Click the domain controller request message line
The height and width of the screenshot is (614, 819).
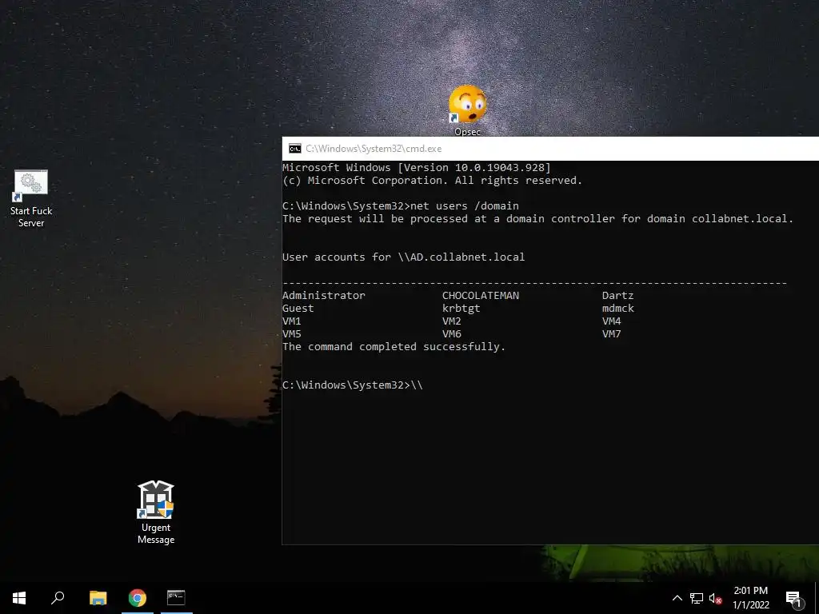(x=538, y=219)
